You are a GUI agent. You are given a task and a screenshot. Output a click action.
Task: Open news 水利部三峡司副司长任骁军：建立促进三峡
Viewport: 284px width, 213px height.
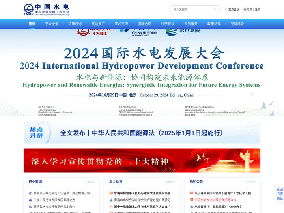tap(63, 193)
